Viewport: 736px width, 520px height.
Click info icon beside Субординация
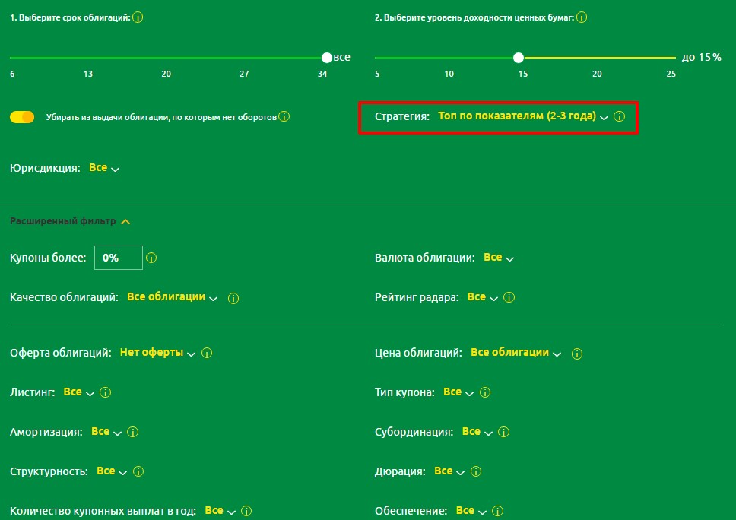(503, 433)
